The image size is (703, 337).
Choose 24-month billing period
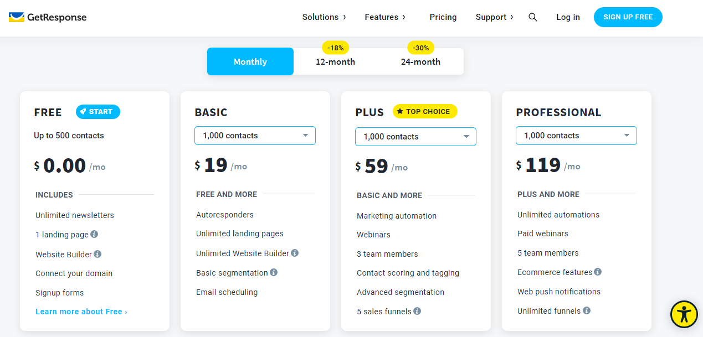coord(420,61)
